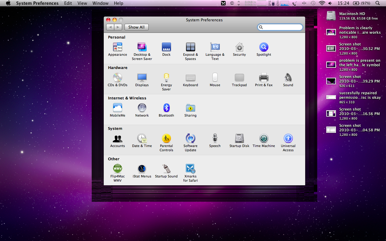The height and width of the screenshot is (241, 386).
Task: Open the Help menu
Action: point(119,3)
